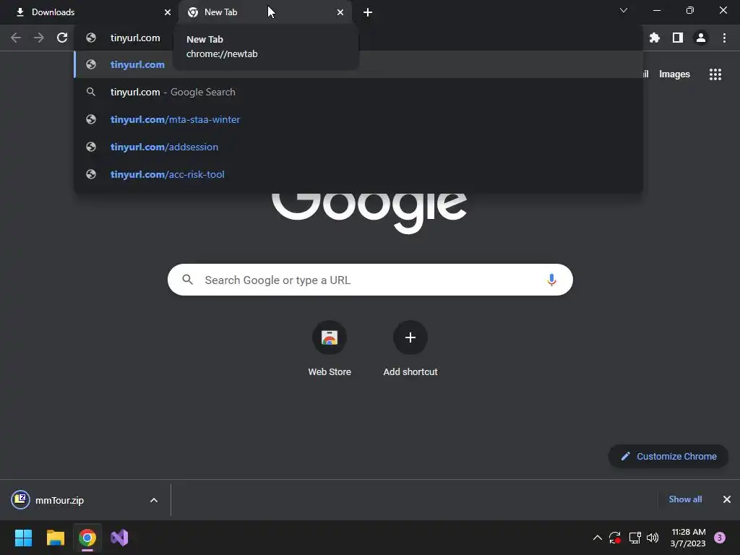Image resolution: width=740 pixels, height=555 pixels.
Task: Click the tinyurl.com address bar text
Action: 135,38
